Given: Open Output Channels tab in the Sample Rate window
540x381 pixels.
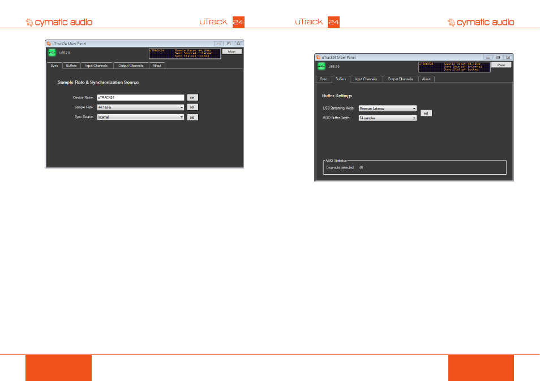Looking at the screenshot, I should [131, 66].
